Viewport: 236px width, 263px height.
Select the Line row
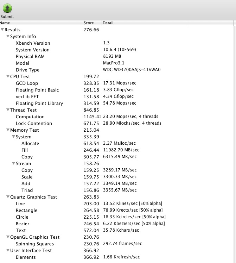[117, 203]
